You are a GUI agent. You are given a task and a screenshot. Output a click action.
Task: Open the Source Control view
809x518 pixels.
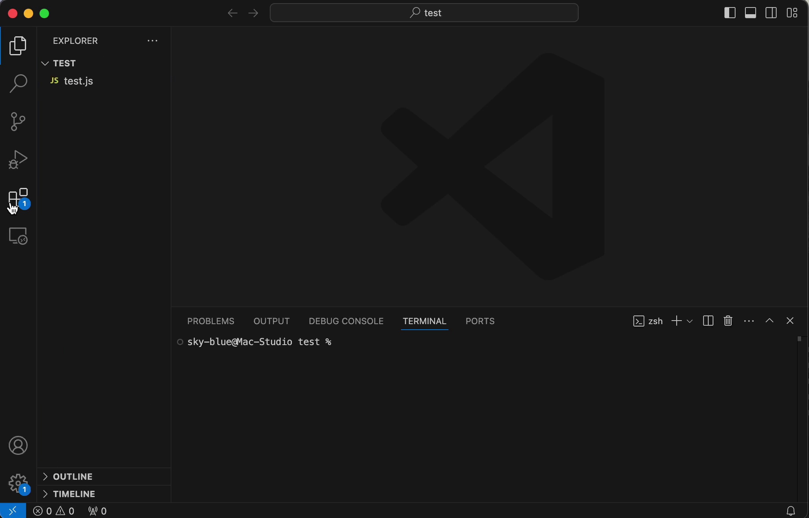(18, 122)
